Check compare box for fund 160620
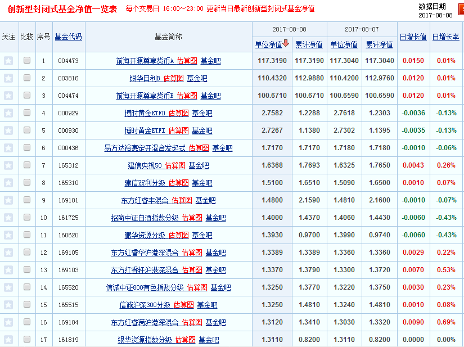The width and height of the screenshot is (464, 347). tap(27, 235)
